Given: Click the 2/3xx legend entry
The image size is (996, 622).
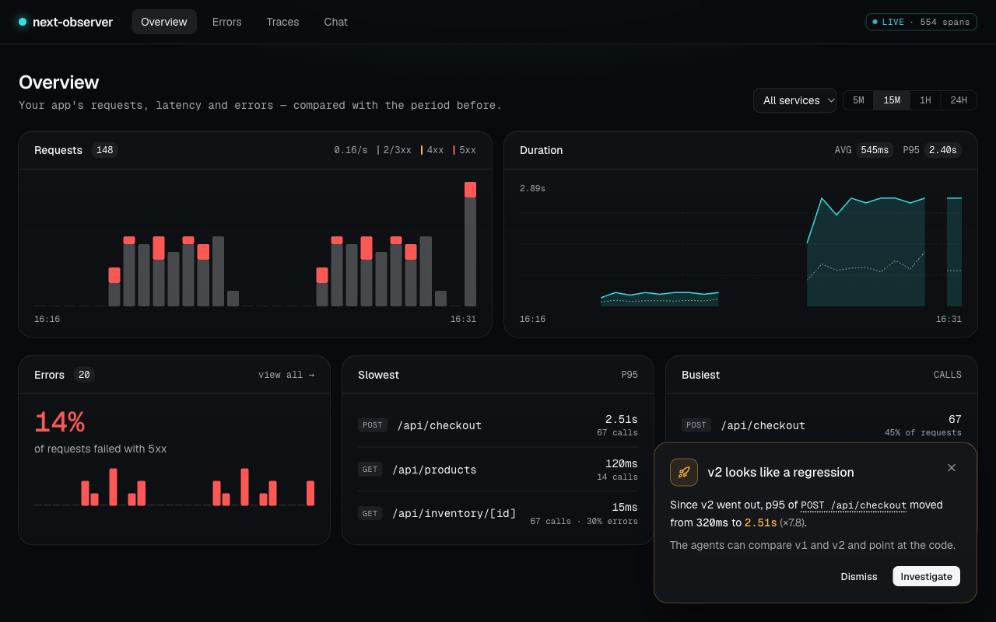Looking at the screenshot, I should coord(394,150).
